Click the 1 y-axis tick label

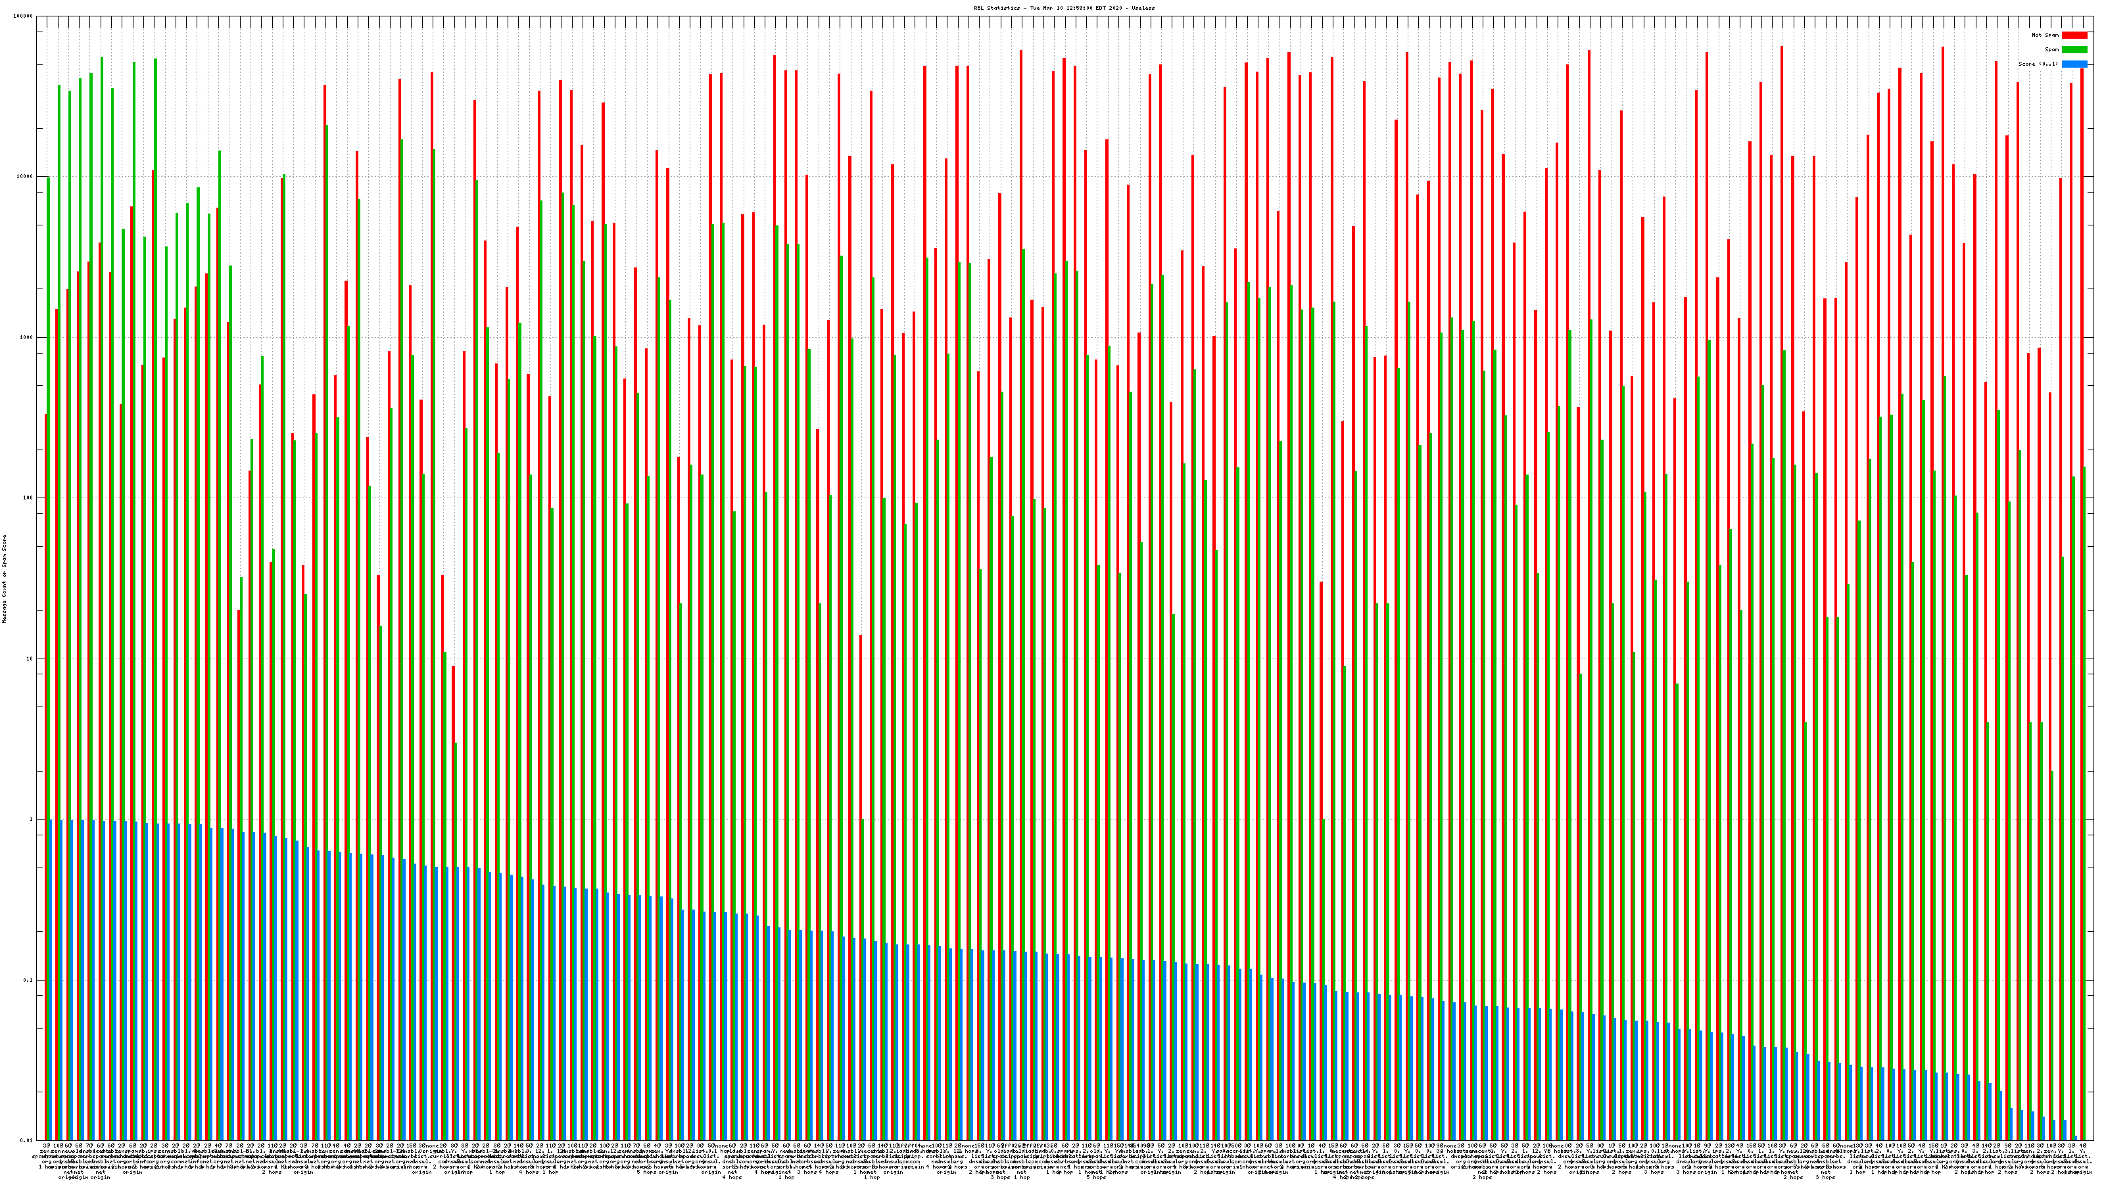coord(32,819)
